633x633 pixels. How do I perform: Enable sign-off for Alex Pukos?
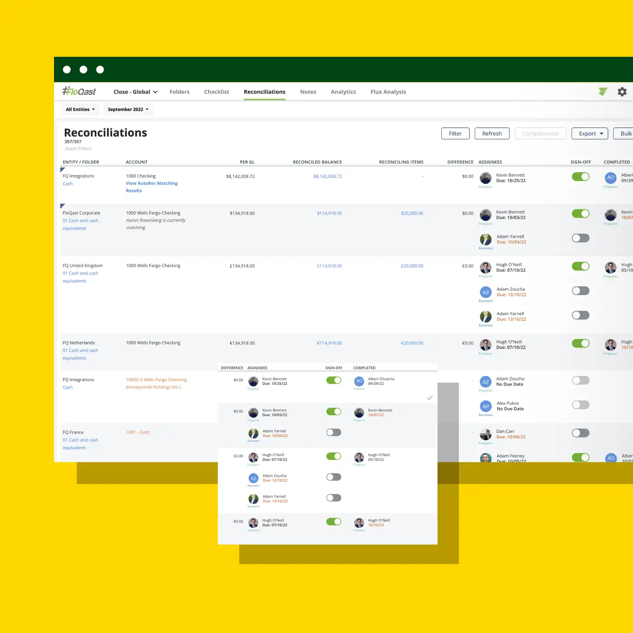[x=580, y=405]
